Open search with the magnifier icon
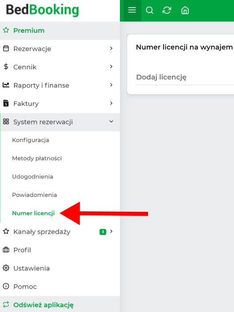 tap(149, 10)
